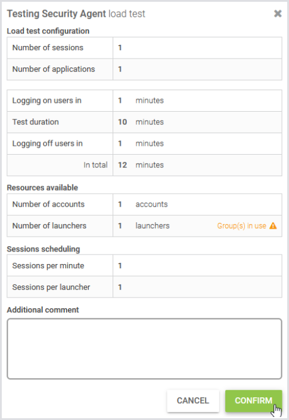Click the orange warning triangle icon
This screenshot has width=289, height=420.
pyautogui.click(x=273, y=226)
